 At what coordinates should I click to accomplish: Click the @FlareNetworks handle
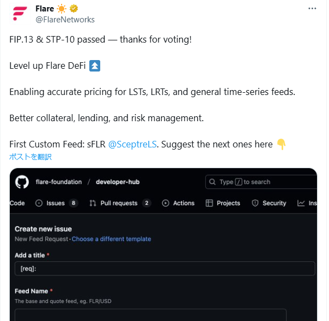coord(65,20)
